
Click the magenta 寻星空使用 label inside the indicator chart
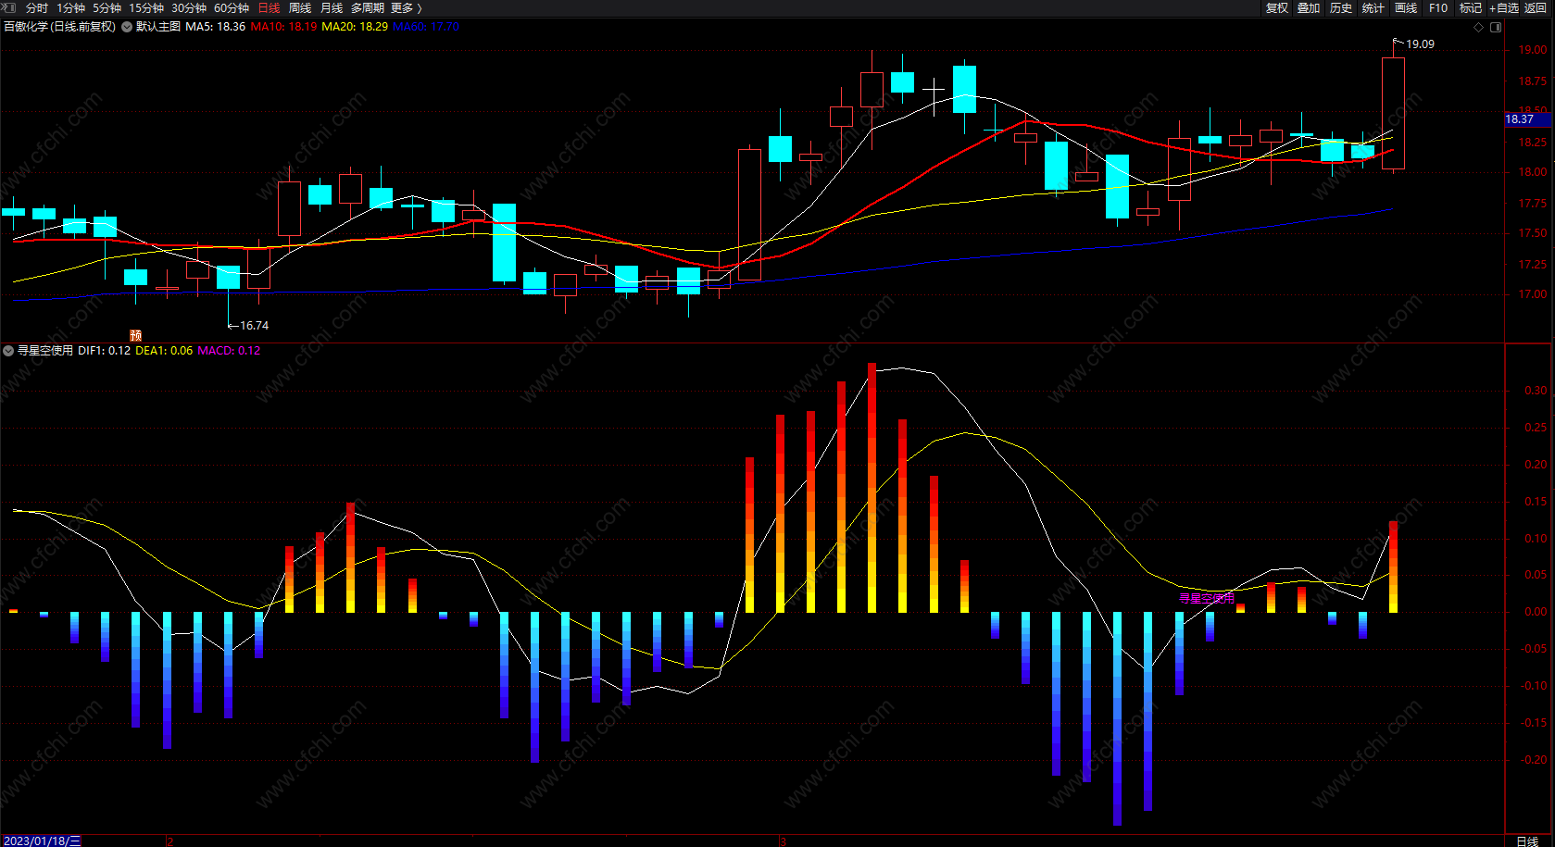coord(1206,598)
